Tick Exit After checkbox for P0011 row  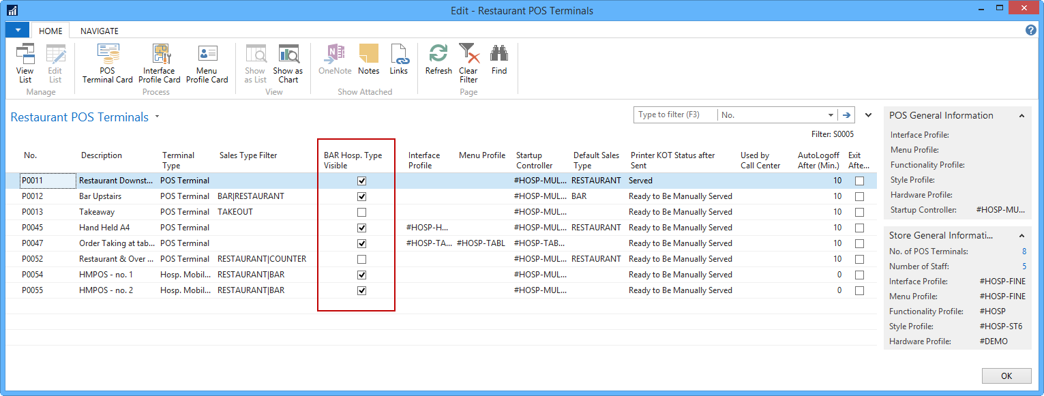coord(859,181)
